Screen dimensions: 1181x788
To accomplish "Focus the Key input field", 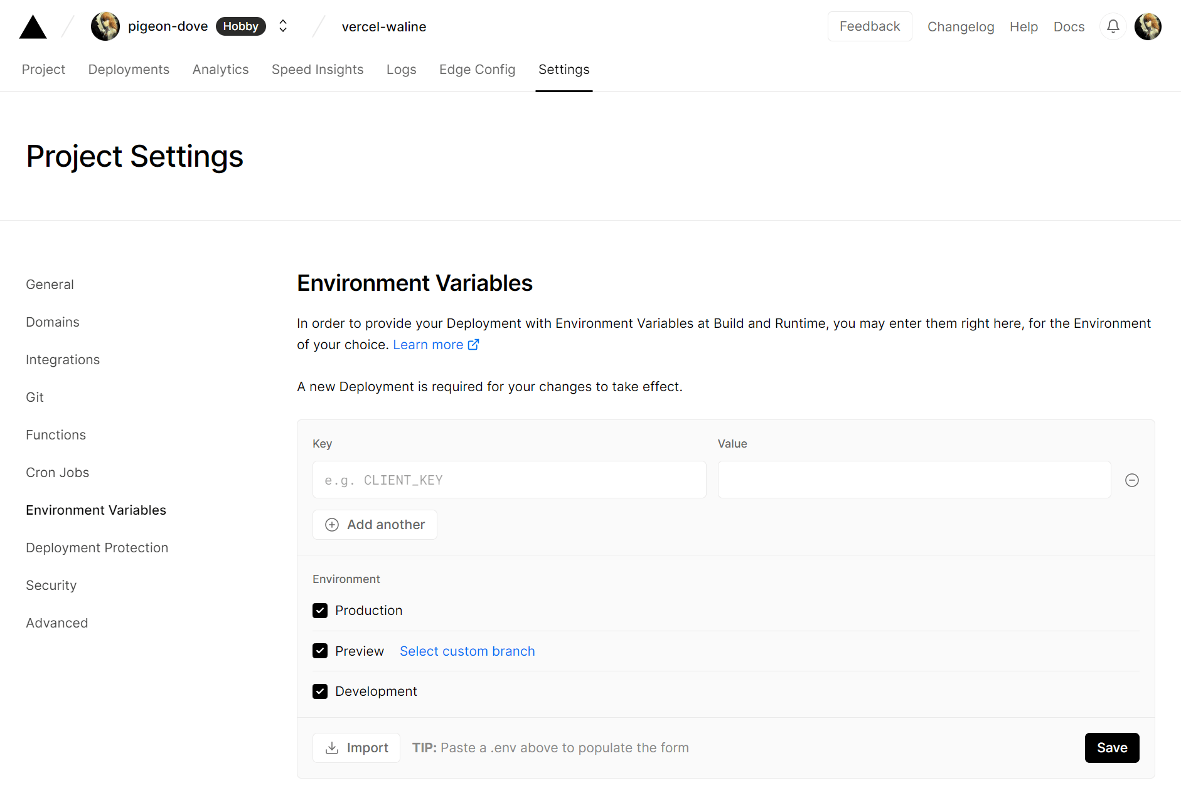I will (x=509, y=480).
